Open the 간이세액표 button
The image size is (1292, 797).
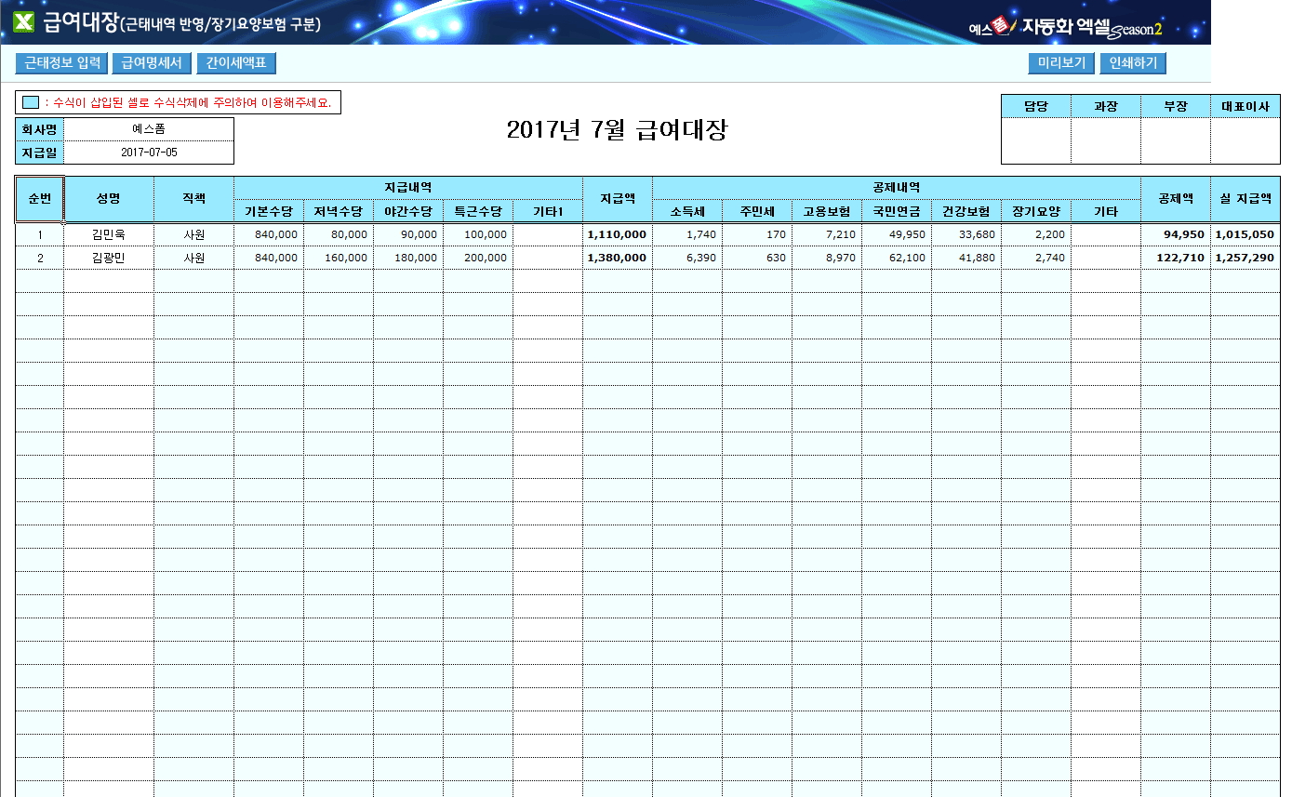tap(236, 63)
